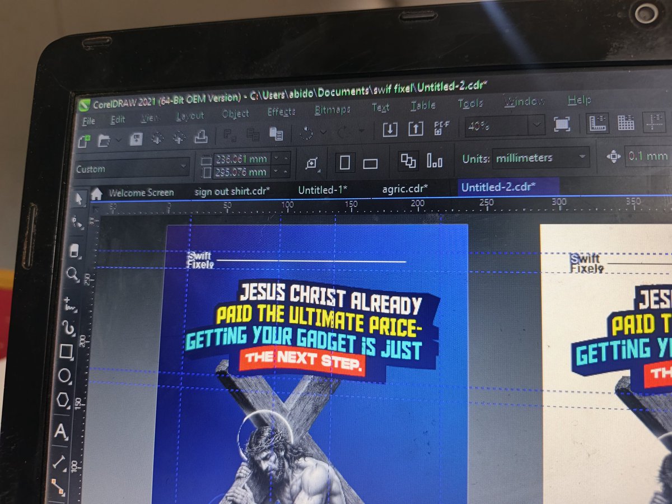672x504 pixels.
Task: Click the cloud download icon
Action: (157, 138)
